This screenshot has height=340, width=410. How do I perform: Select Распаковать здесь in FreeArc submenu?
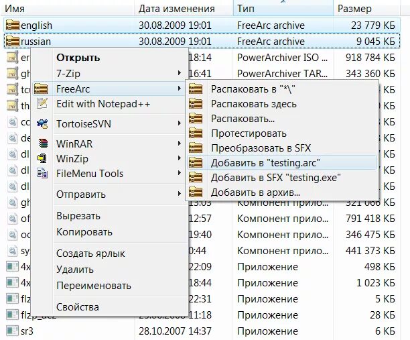coord(282,104)
